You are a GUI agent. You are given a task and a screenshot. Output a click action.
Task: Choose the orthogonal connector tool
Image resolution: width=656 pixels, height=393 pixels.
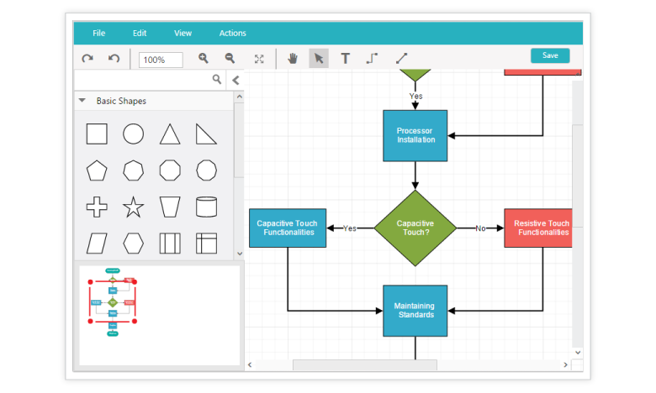pyautogui.click(x=372, y=59)
